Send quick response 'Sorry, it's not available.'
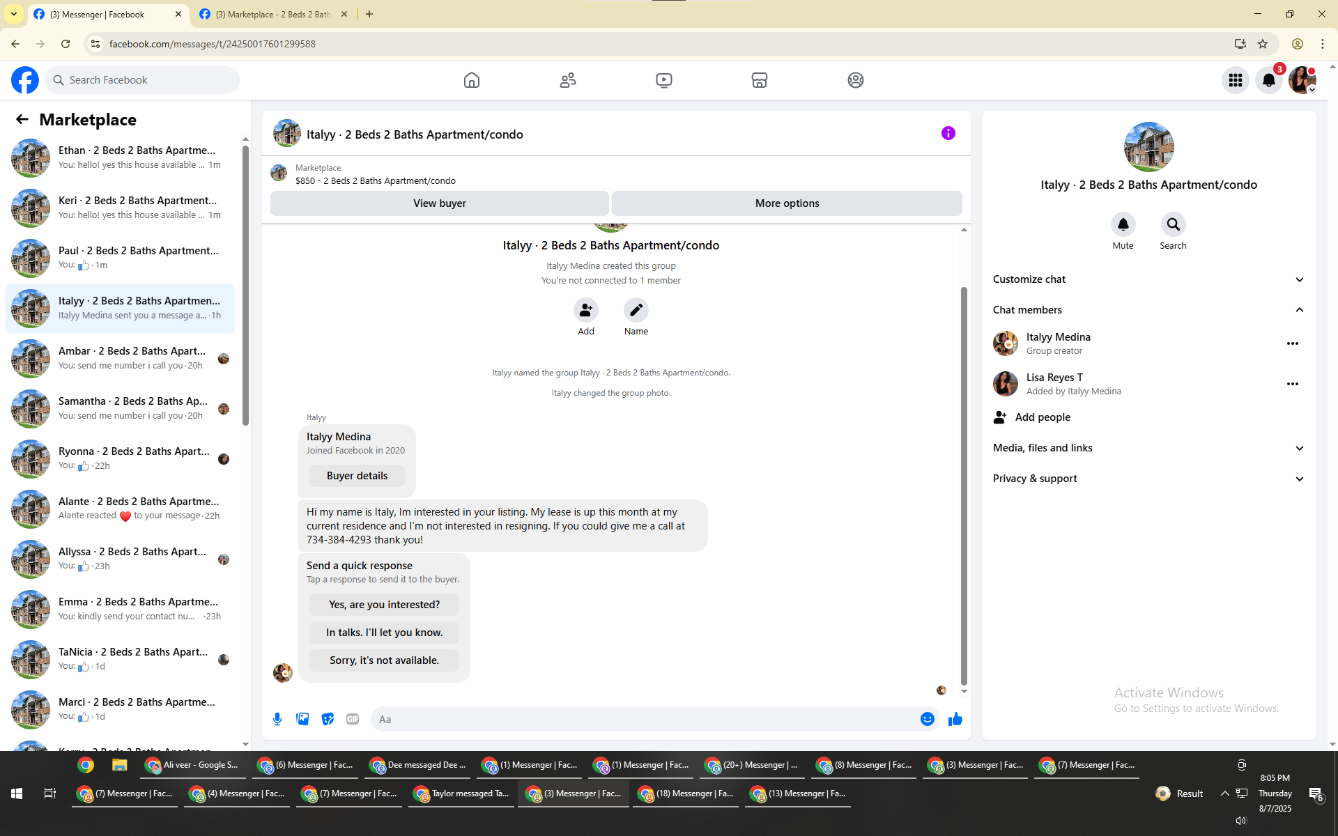1338x836 pixels. [x=384, y=660]
